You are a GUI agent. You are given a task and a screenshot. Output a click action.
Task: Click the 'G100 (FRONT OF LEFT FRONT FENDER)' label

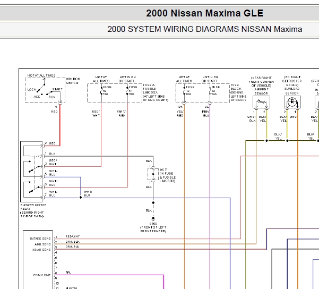click(x=153, y=227)
